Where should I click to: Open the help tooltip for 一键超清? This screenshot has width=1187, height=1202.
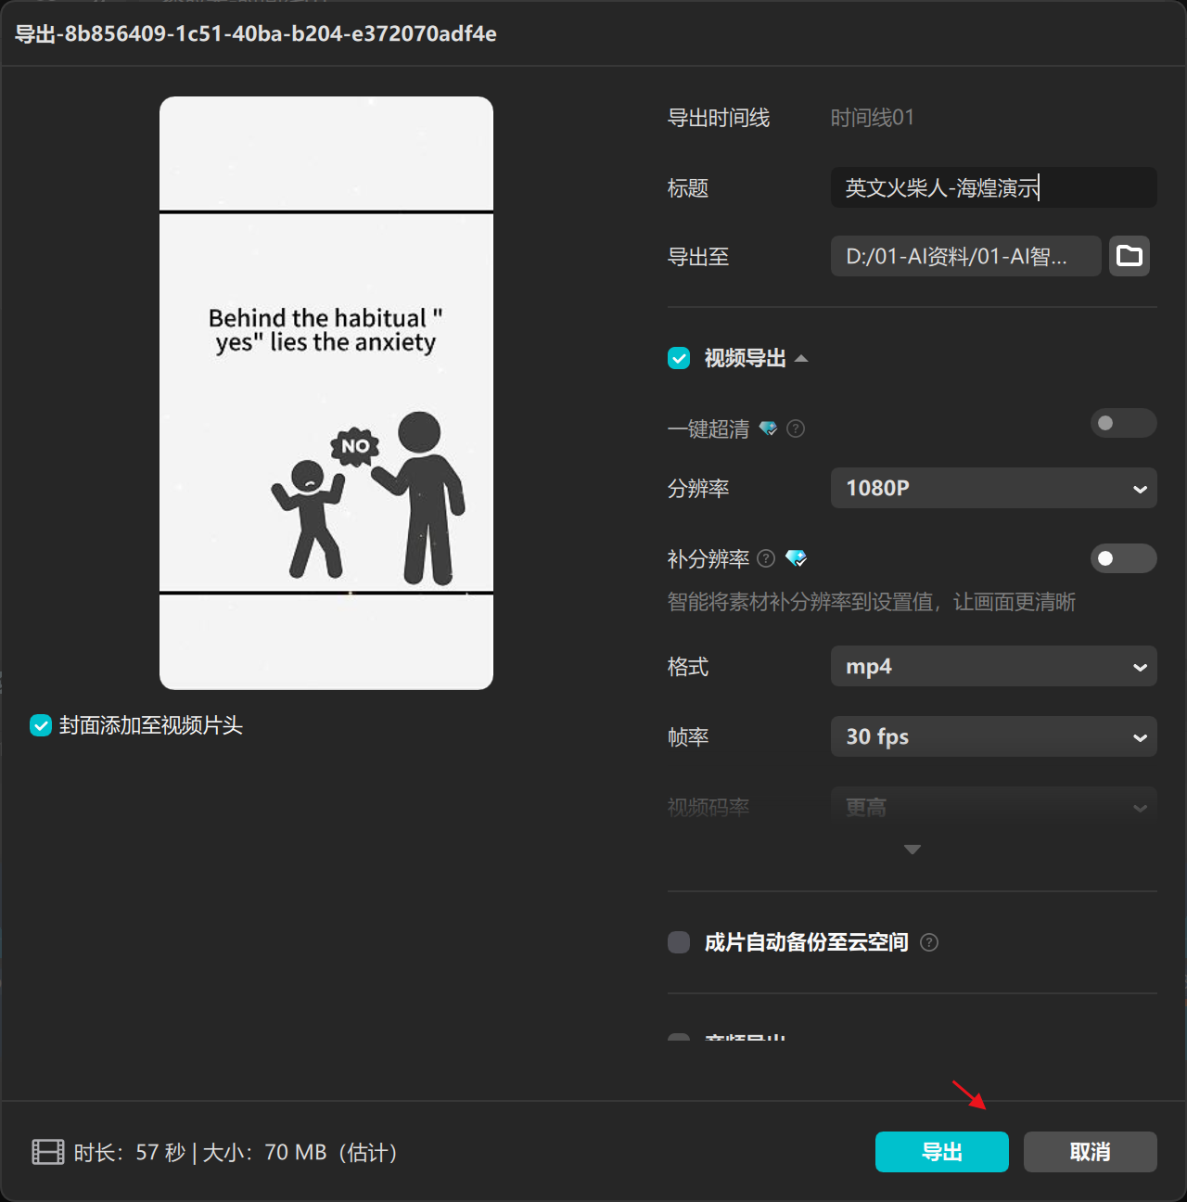796,428
